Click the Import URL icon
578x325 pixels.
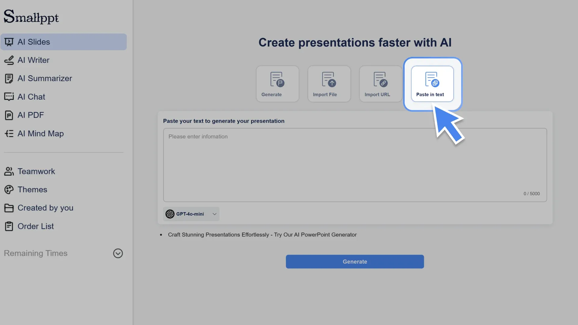pyautogui.click(x=380, y=83)
